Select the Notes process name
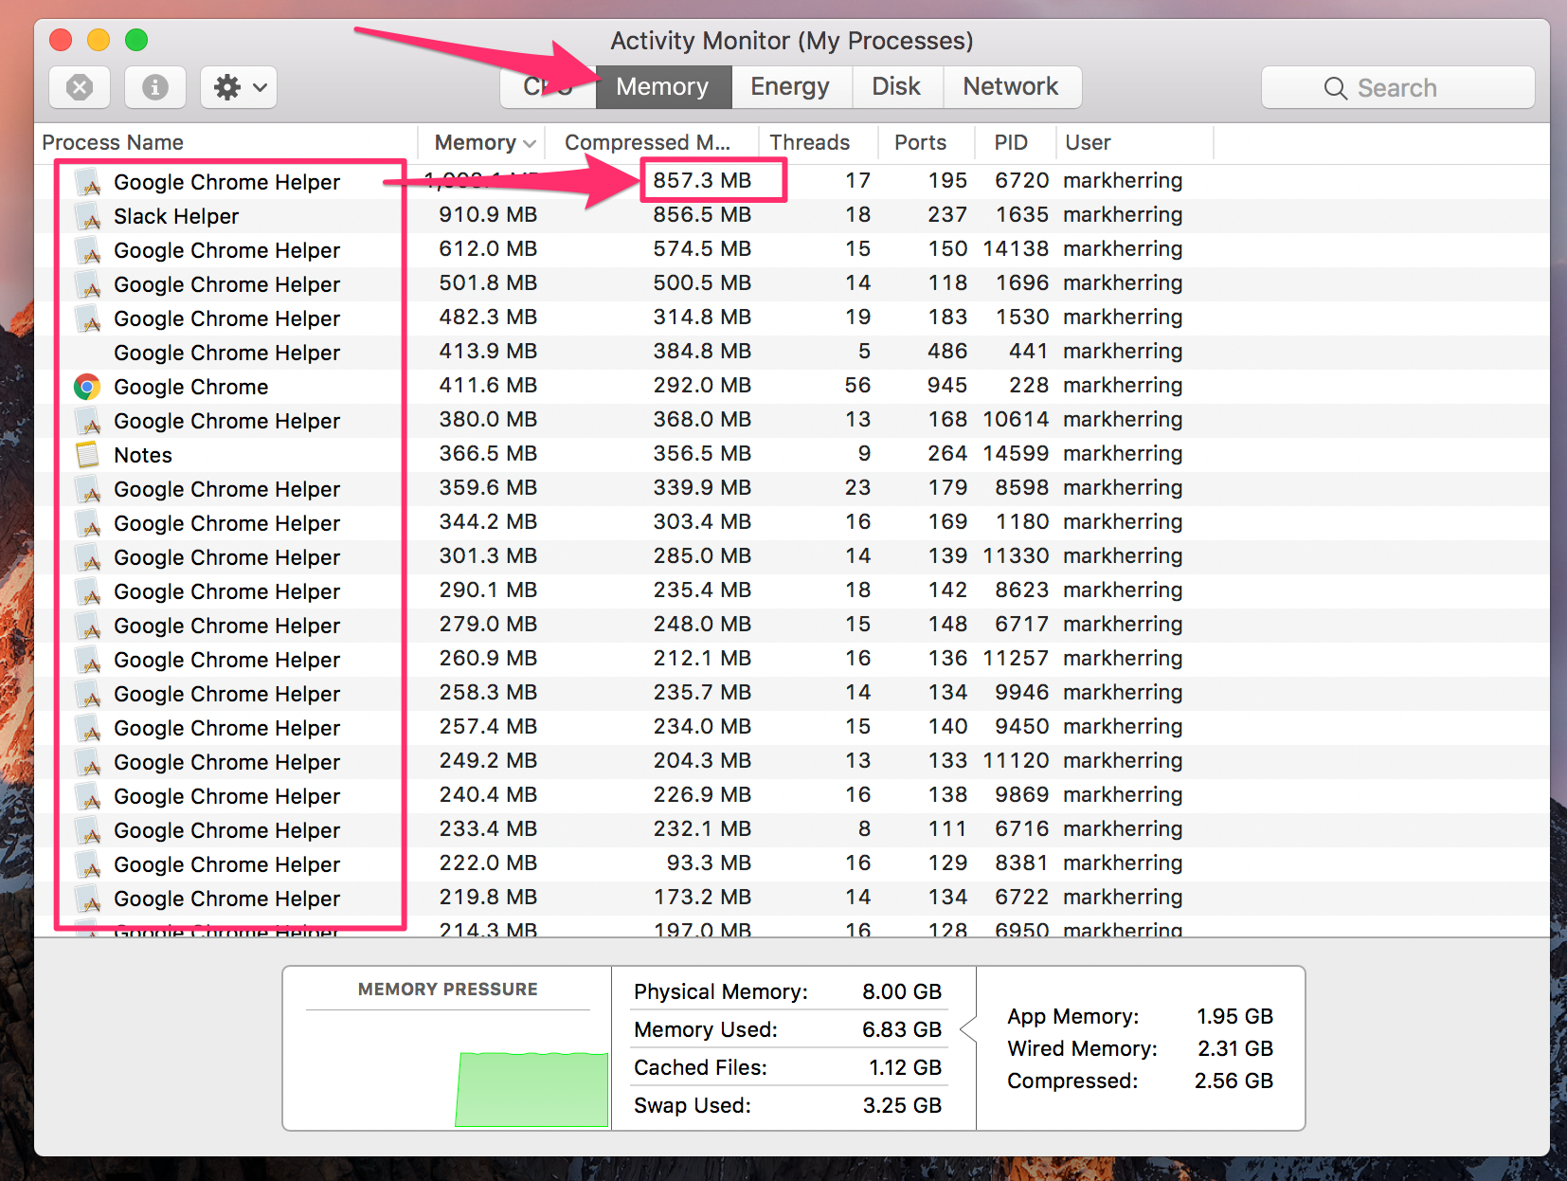 [143, 455]
